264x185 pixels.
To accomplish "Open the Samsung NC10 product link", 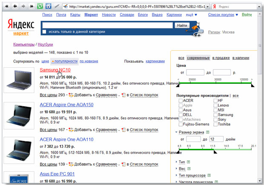I will pyautogui.click(x=55, y=70).
